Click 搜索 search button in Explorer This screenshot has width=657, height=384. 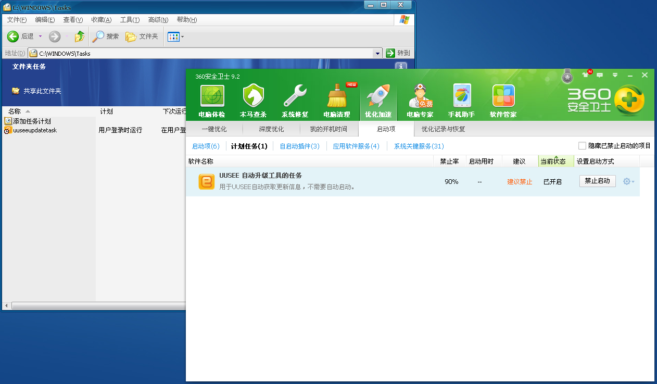point(106,36)
